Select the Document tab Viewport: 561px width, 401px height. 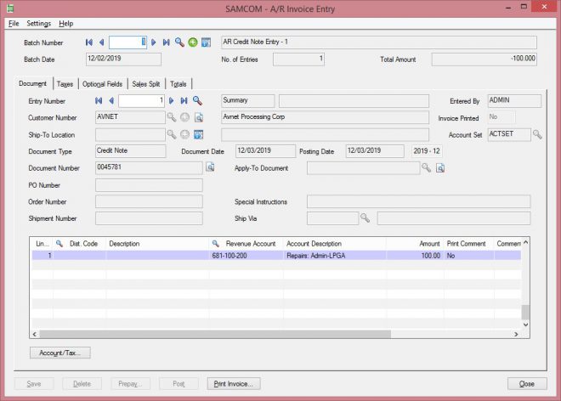pyautogui.click(x=32, y=83)
